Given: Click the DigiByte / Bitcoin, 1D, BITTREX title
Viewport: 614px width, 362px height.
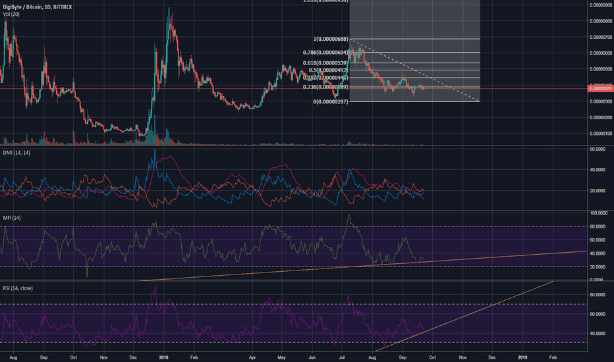Looking at the screenshot, I should click(x=38, y=7).
